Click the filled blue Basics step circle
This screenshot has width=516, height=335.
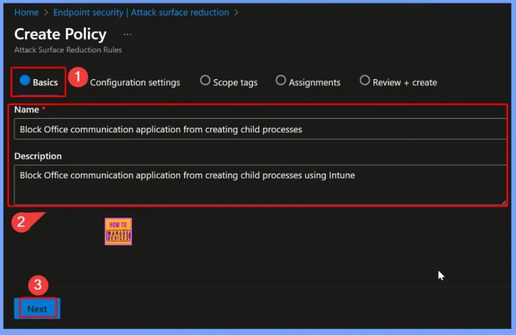point(25,81)
